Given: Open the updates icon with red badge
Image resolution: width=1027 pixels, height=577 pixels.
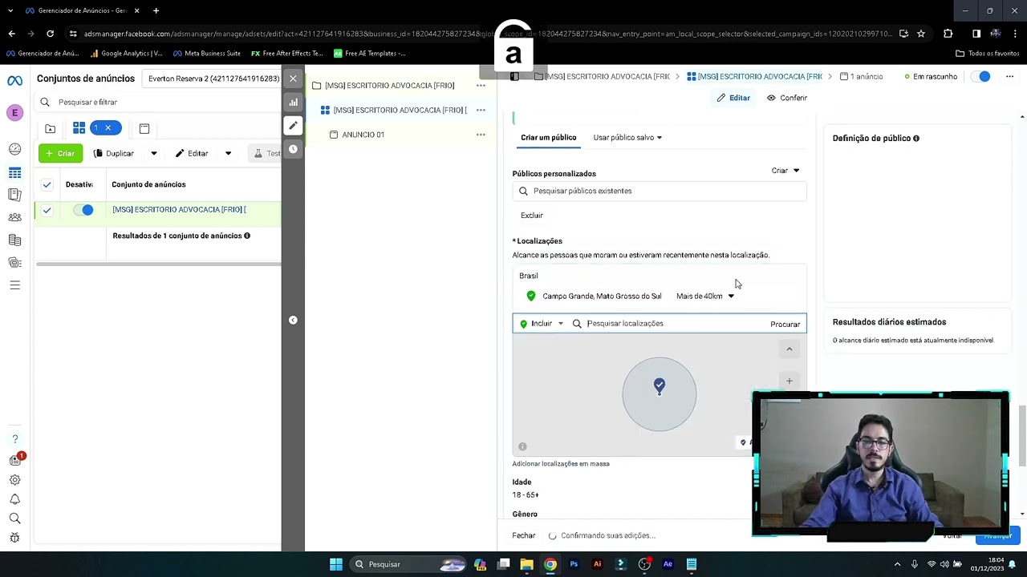Looking at the screenshot, I should (14, 460).
